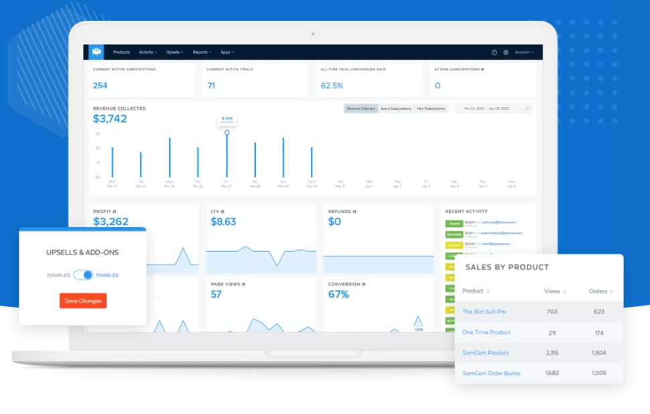Click the info icon next to Profit

(115, 212)
